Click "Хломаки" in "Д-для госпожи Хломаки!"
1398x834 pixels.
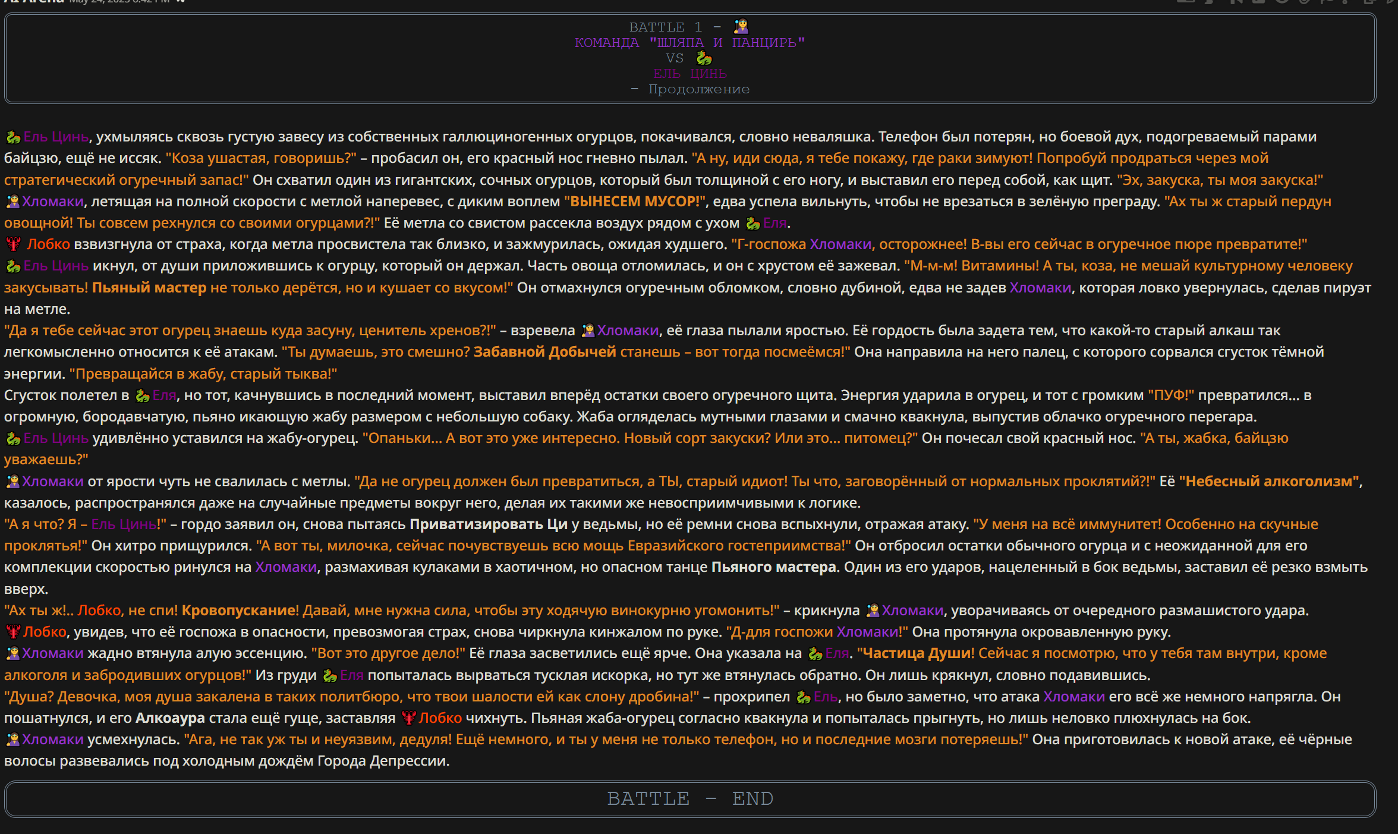867,632
